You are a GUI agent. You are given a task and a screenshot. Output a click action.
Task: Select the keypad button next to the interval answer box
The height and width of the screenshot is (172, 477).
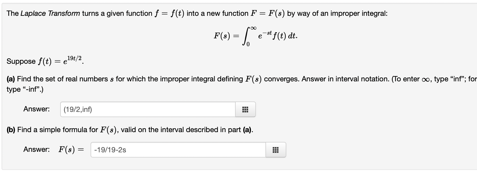245,110
